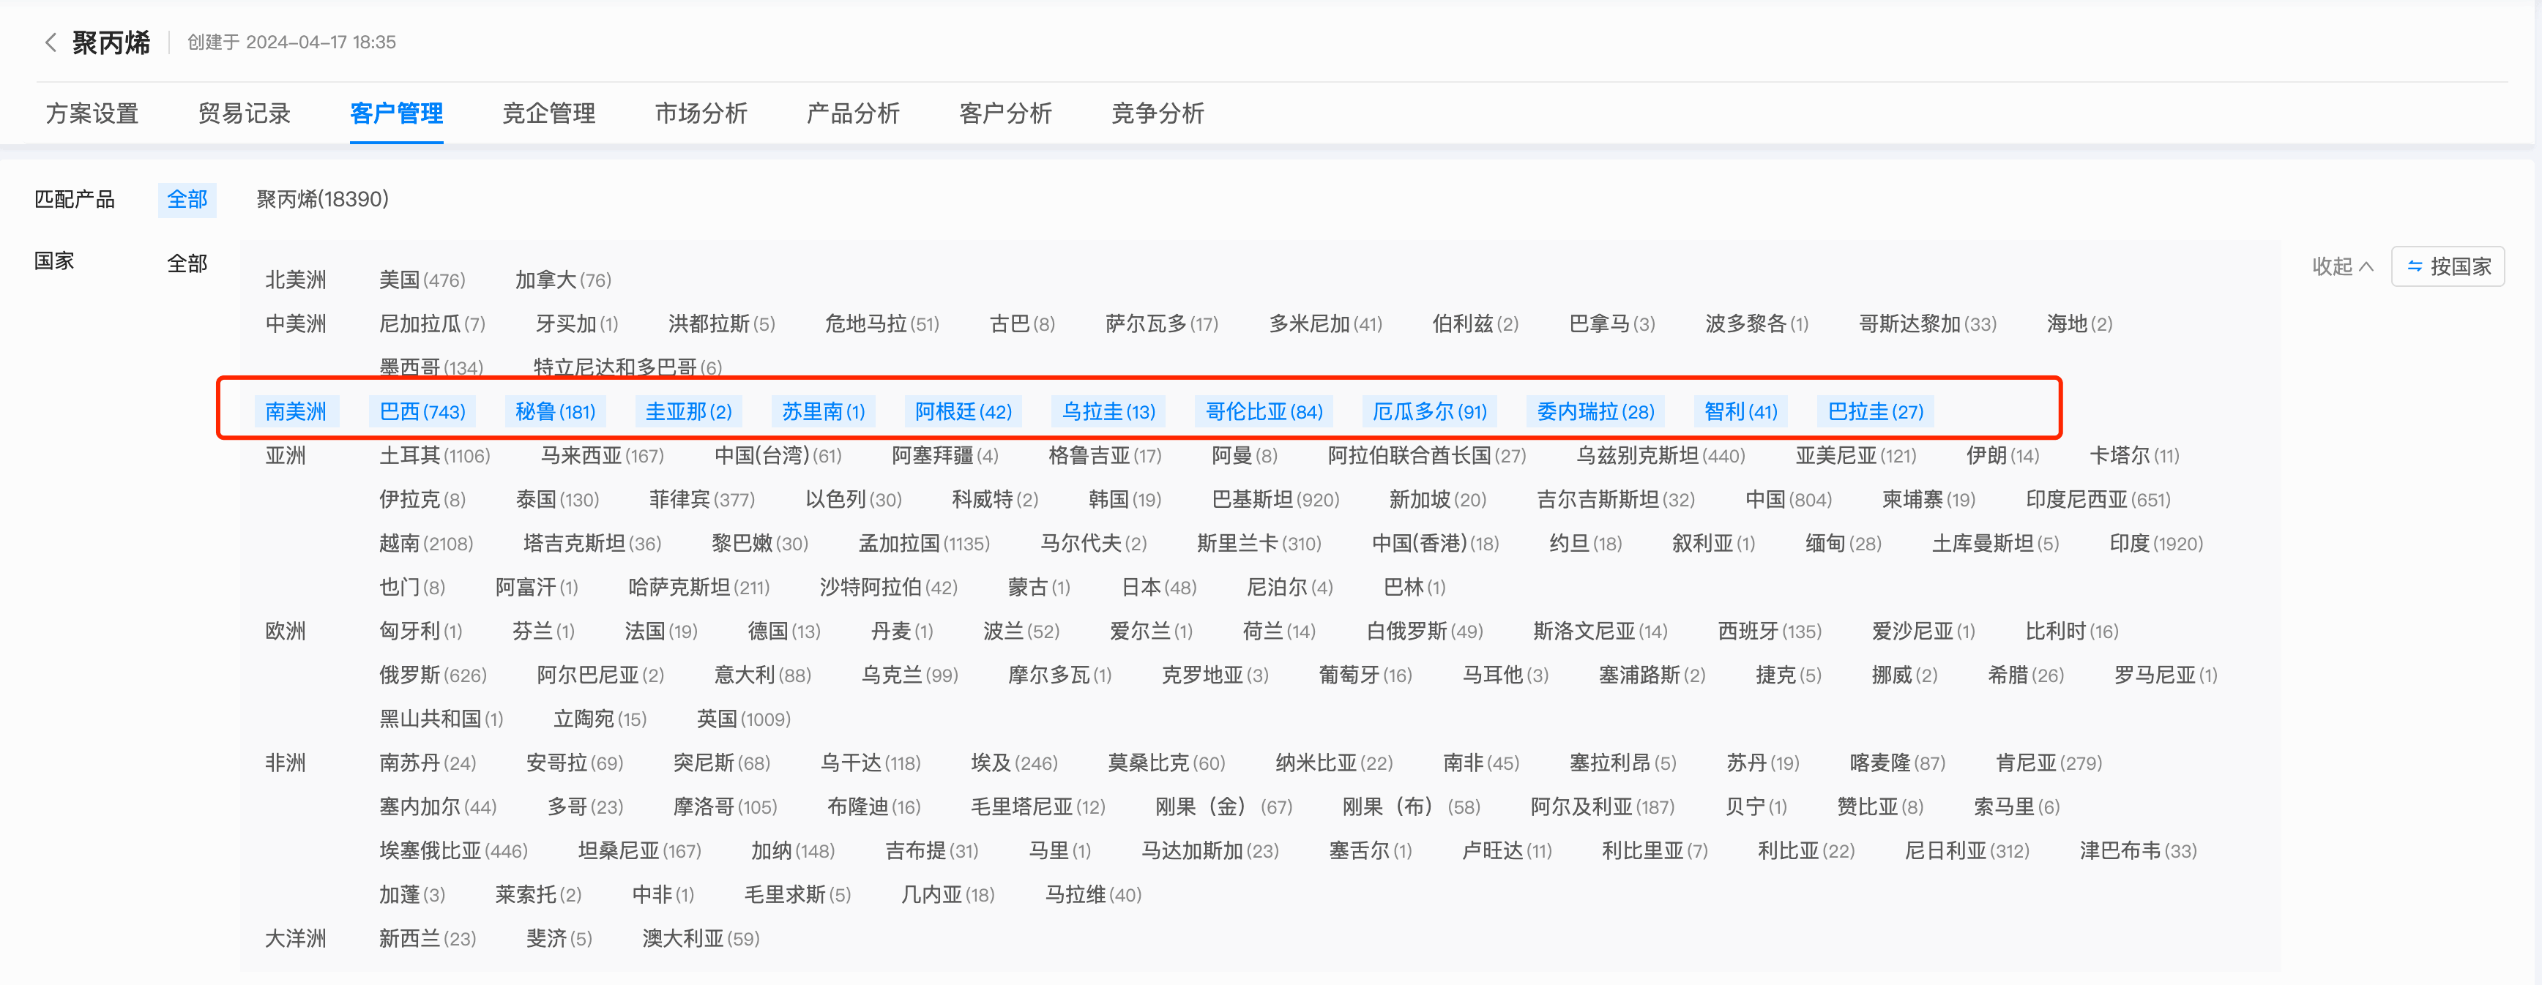Click the 聚丙烯(18390) product filter
This screenshot has width=2542, height=985.
(321, 199)
